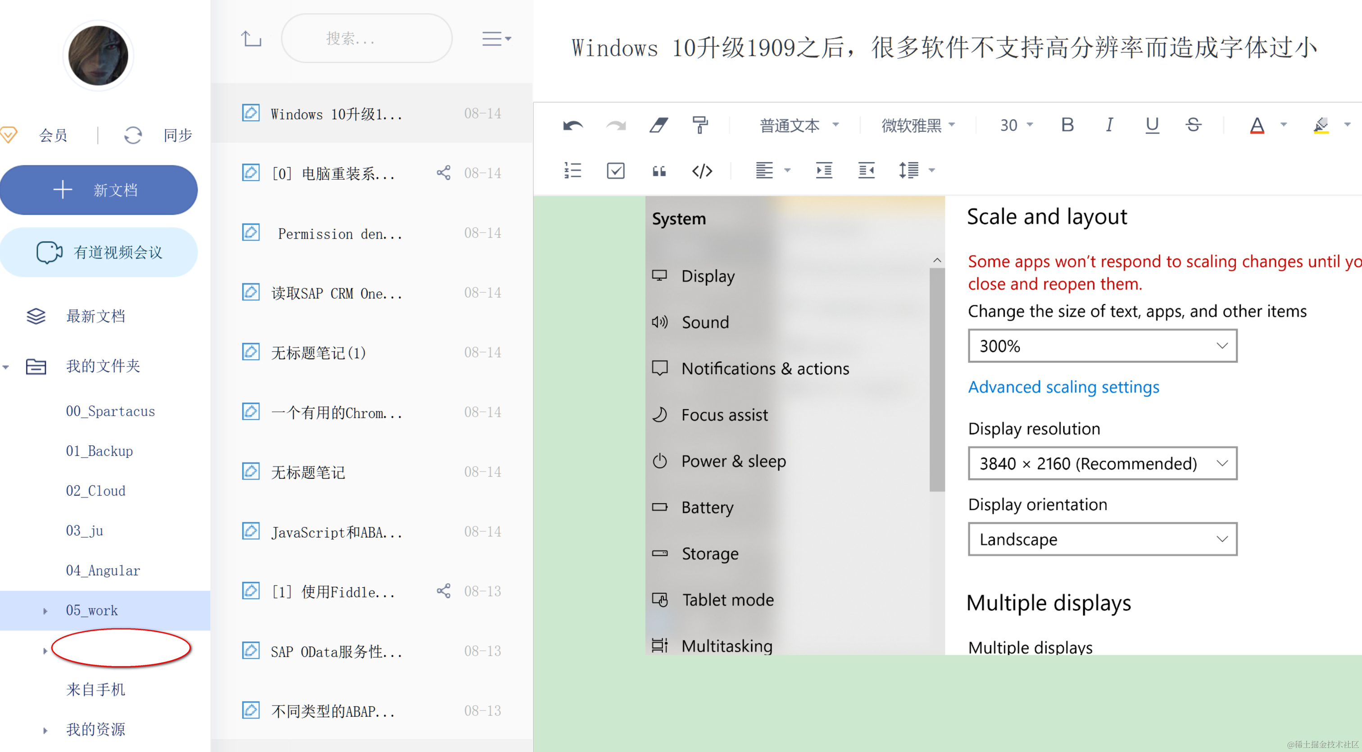The image size is (1362, 752).
Task: Toggle strikethrough formatting
Action: (x=1193, y=125)
